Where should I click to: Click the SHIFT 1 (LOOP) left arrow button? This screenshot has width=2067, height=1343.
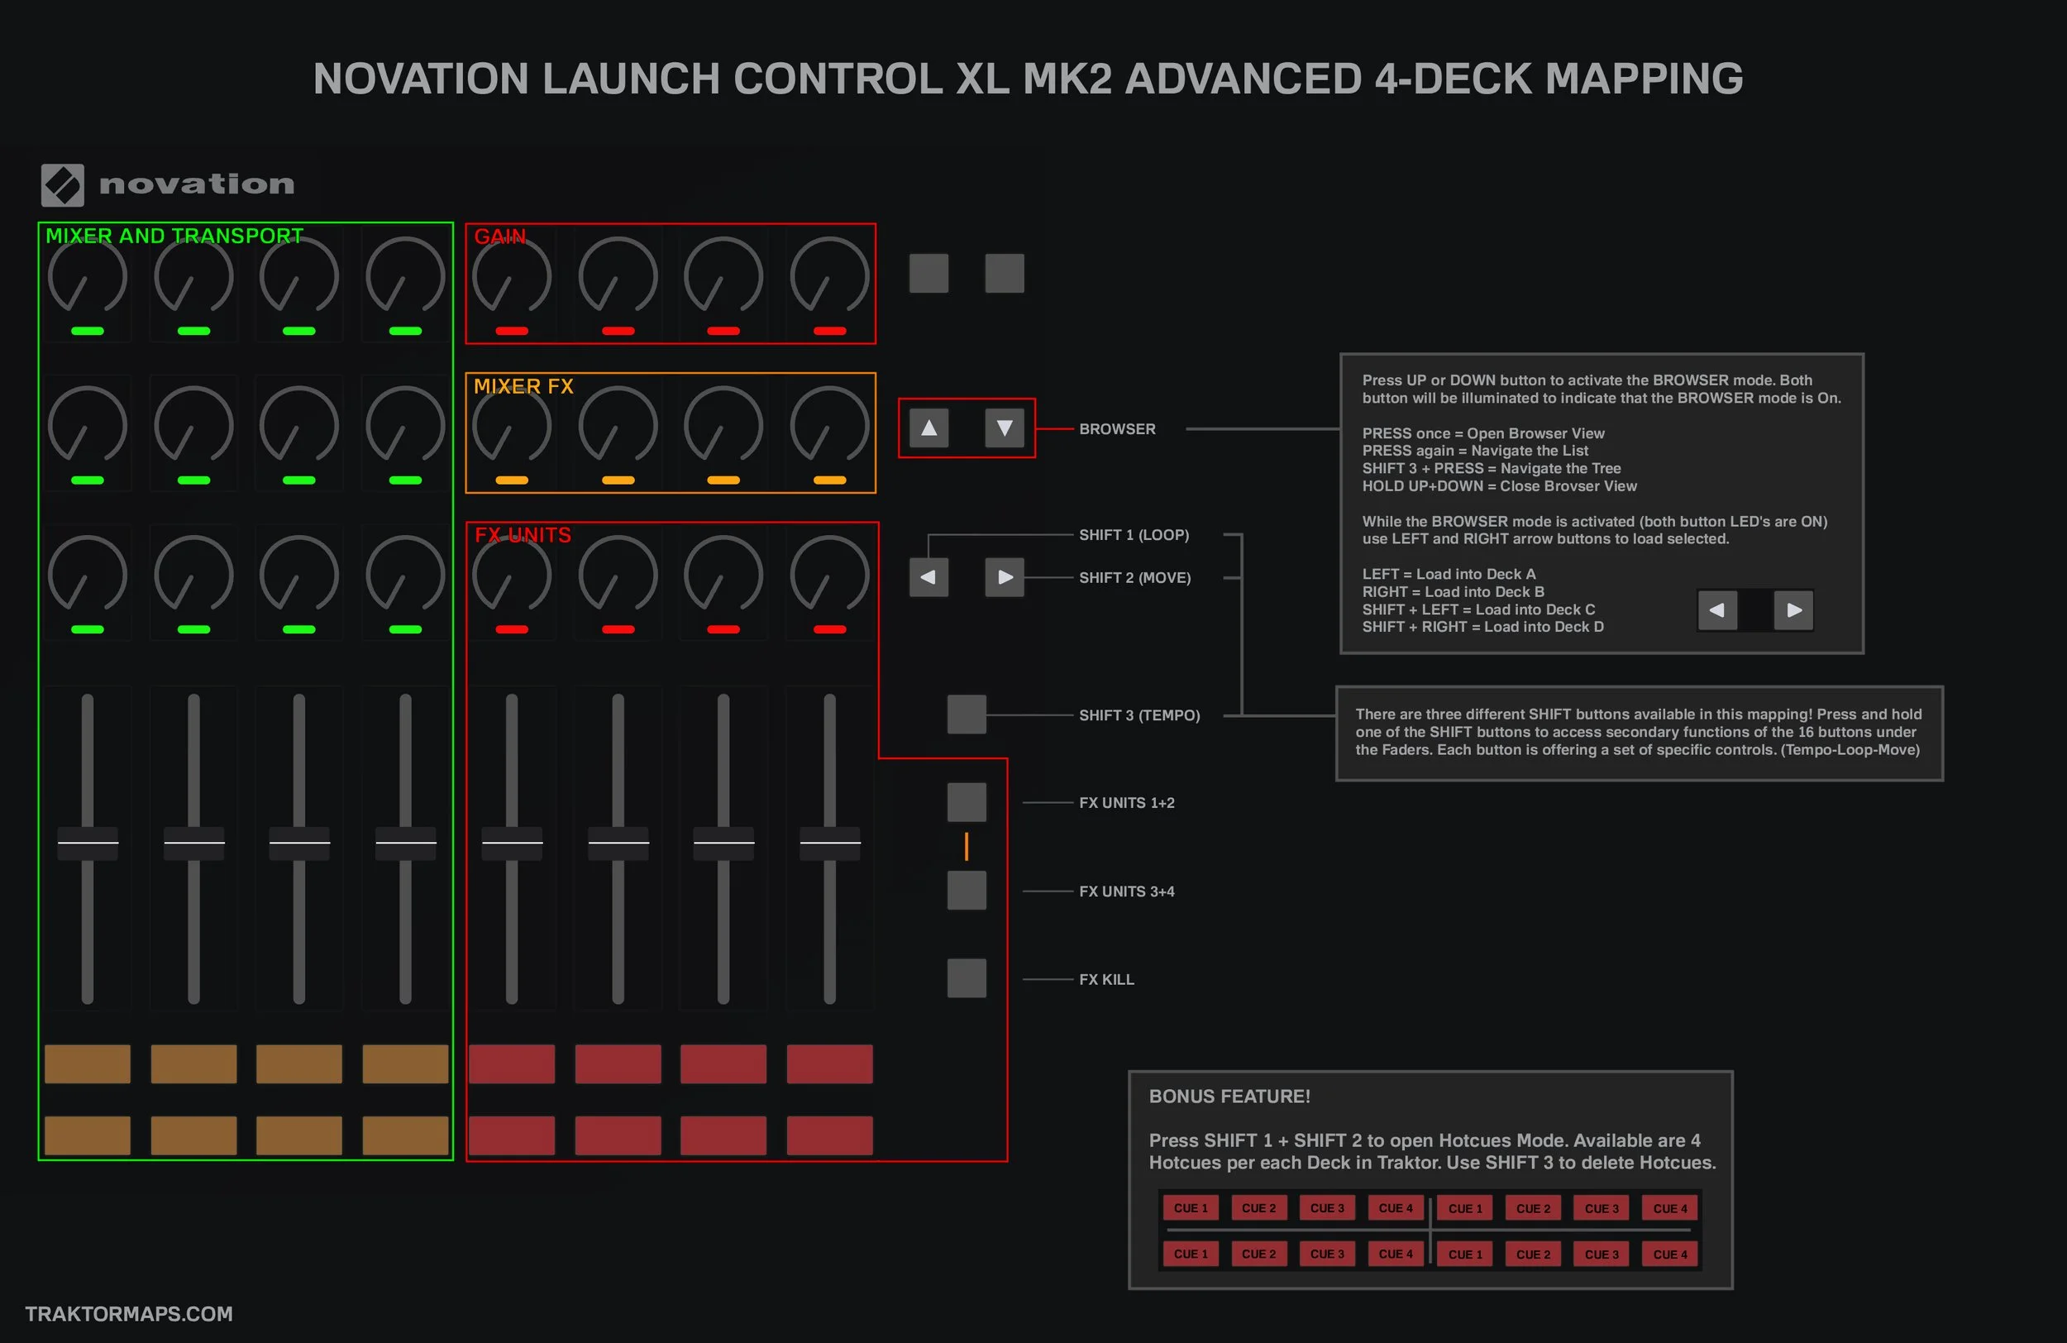[928, 578]
